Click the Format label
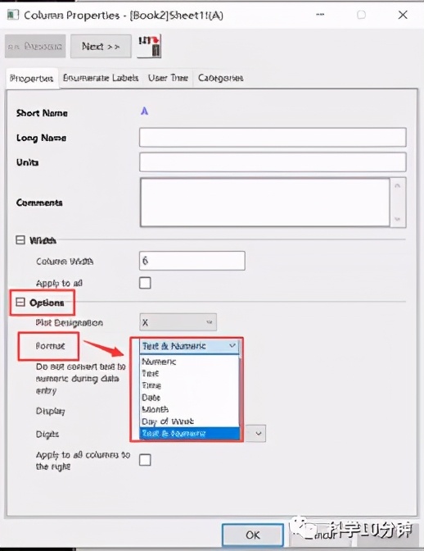Image resolution: width=424 pixels, height=551 pixels. (x=50, y=346)
